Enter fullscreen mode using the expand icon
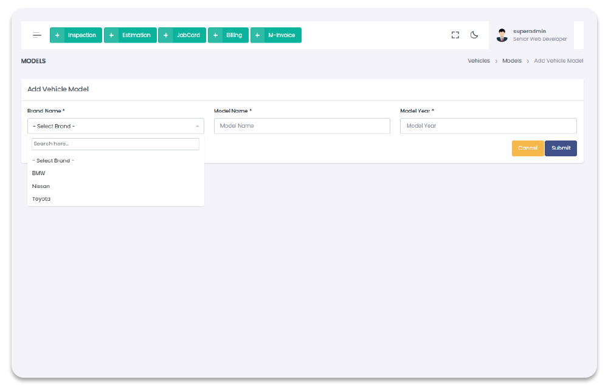Image resolution: width=608 pixels, height=385 pixels. click(455, 35)
